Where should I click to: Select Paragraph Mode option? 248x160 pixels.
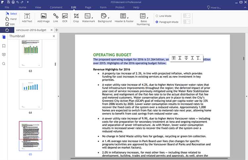tap(157, 22)
